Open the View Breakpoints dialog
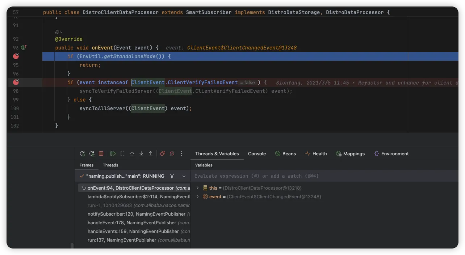This screenshot has height=255, width=465. point(163,154)
